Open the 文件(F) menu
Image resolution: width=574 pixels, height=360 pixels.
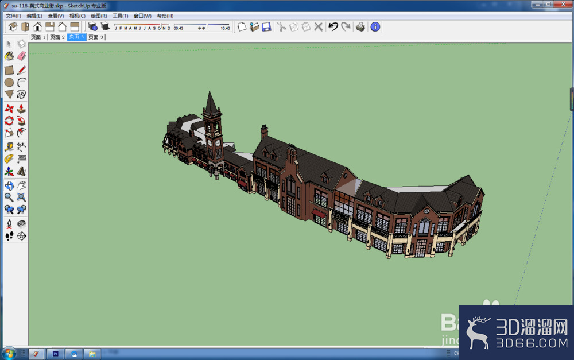click(x=13, y=16)
